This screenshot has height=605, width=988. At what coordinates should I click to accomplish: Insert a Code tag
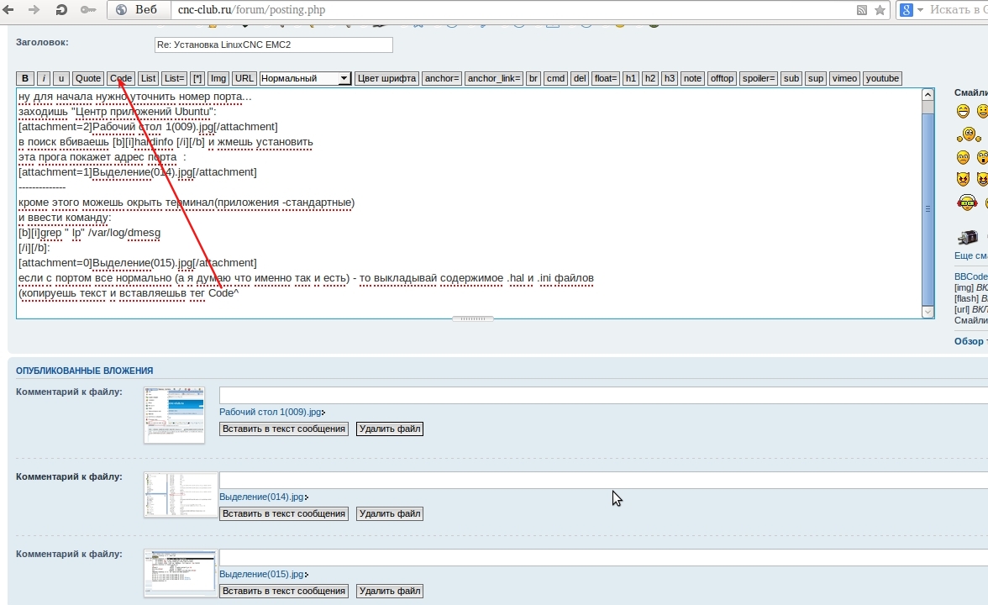point(120,78)
